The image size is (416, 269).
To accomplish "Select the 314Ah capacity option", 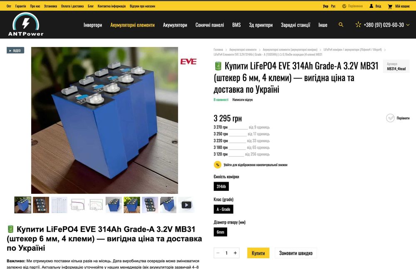I will (221, 187).
